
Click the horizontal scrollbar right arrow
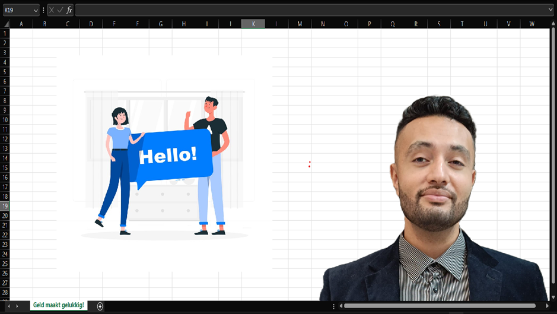548,306
